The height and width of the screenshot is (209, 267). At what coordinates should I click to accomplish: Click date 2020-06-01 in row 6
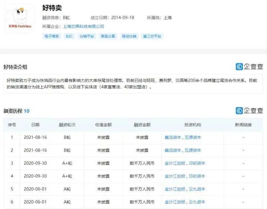[35, 202]
